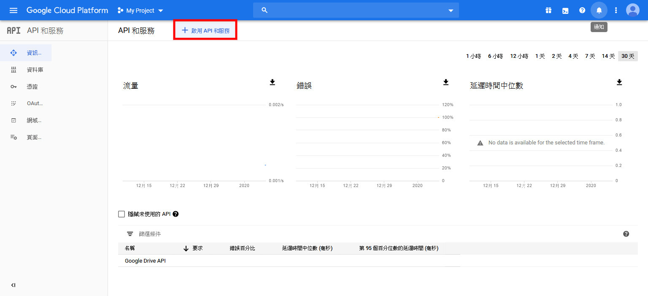Click the filter list icon
This screenshot has width=648, height=296.
[x=130, y=234]
